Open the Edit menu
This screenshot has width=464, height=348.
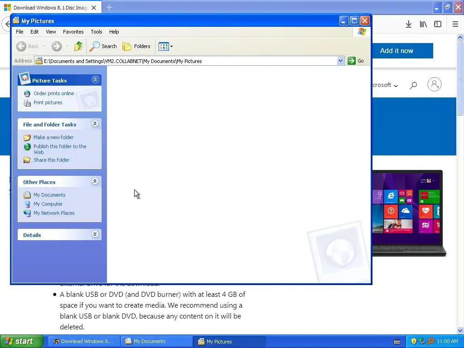pos(34,32)
